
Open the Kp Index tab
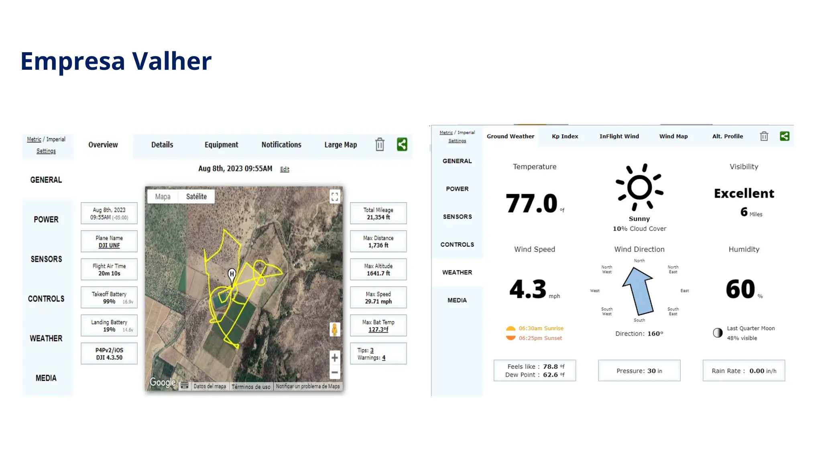coord(565,136)
